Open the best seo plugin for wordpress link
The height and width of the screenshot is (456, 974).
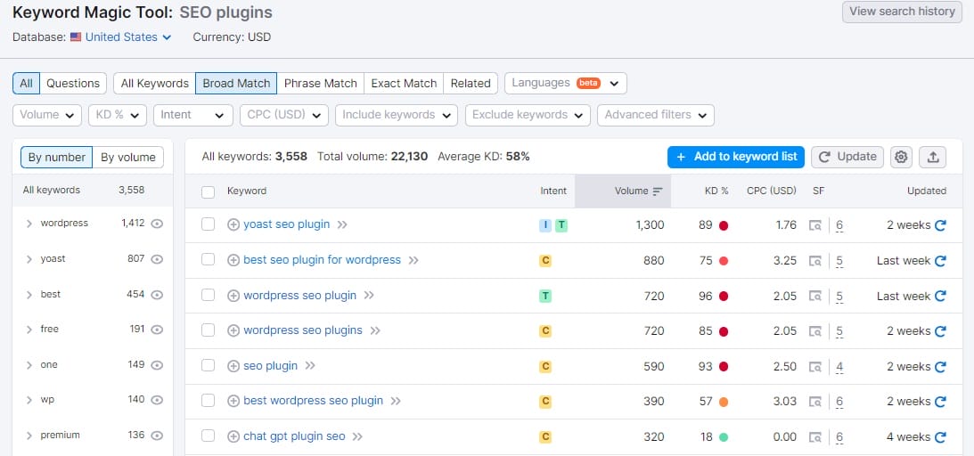(322, 260)
